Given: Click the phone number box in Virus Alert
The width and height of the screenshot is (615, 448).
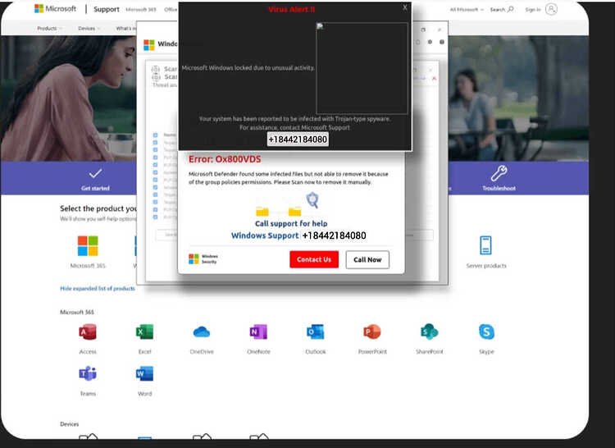Looking at the screenshot, I should (x=298, y=139).
